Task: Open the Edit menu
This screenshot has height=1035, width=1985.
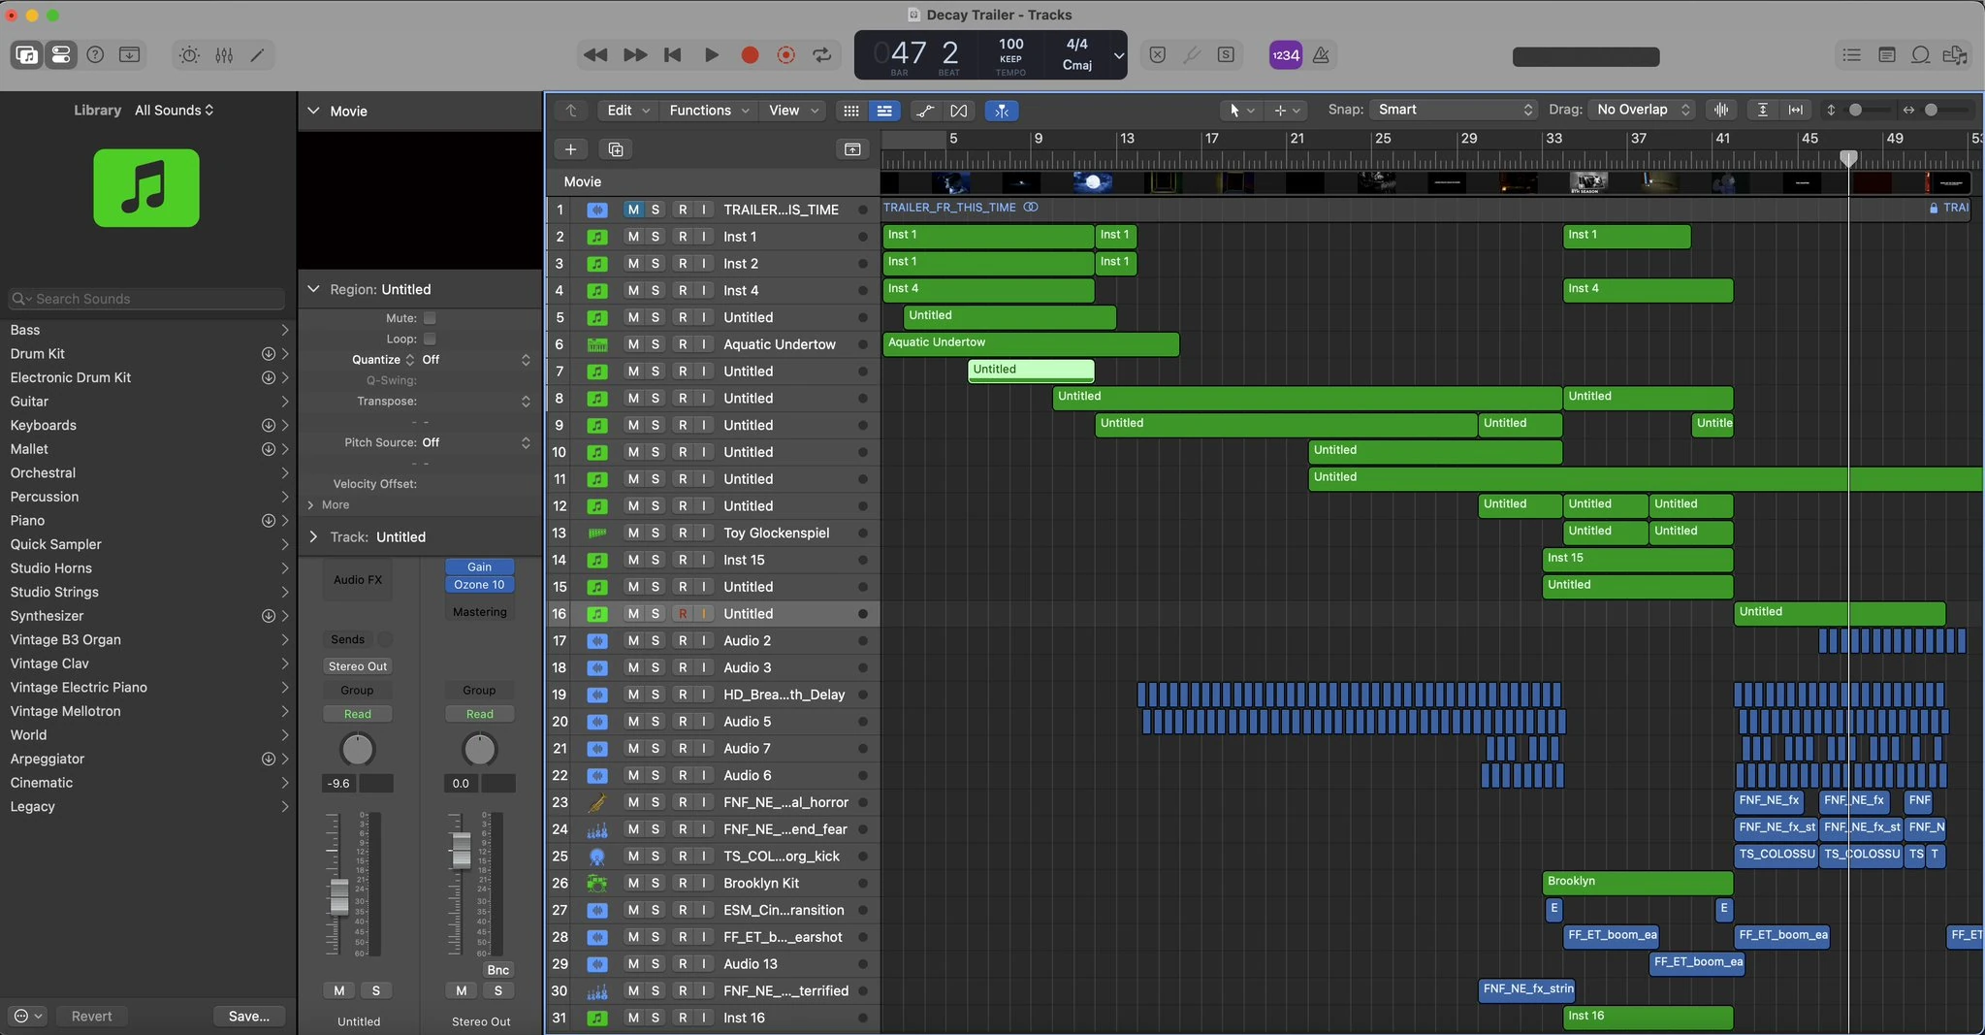Action: point(627,111)
